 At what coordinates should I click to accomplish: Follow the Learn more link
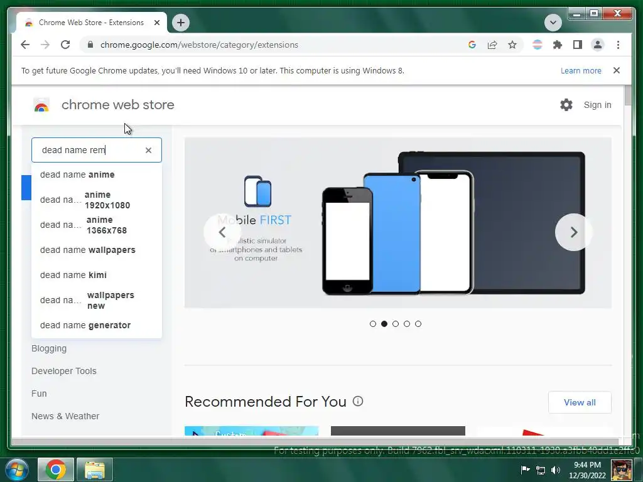[x=581, y=70]
